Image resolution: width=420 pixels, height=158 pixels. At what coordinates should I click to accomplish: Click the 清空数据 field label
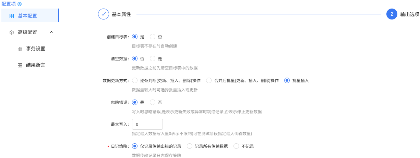[120, 58]
